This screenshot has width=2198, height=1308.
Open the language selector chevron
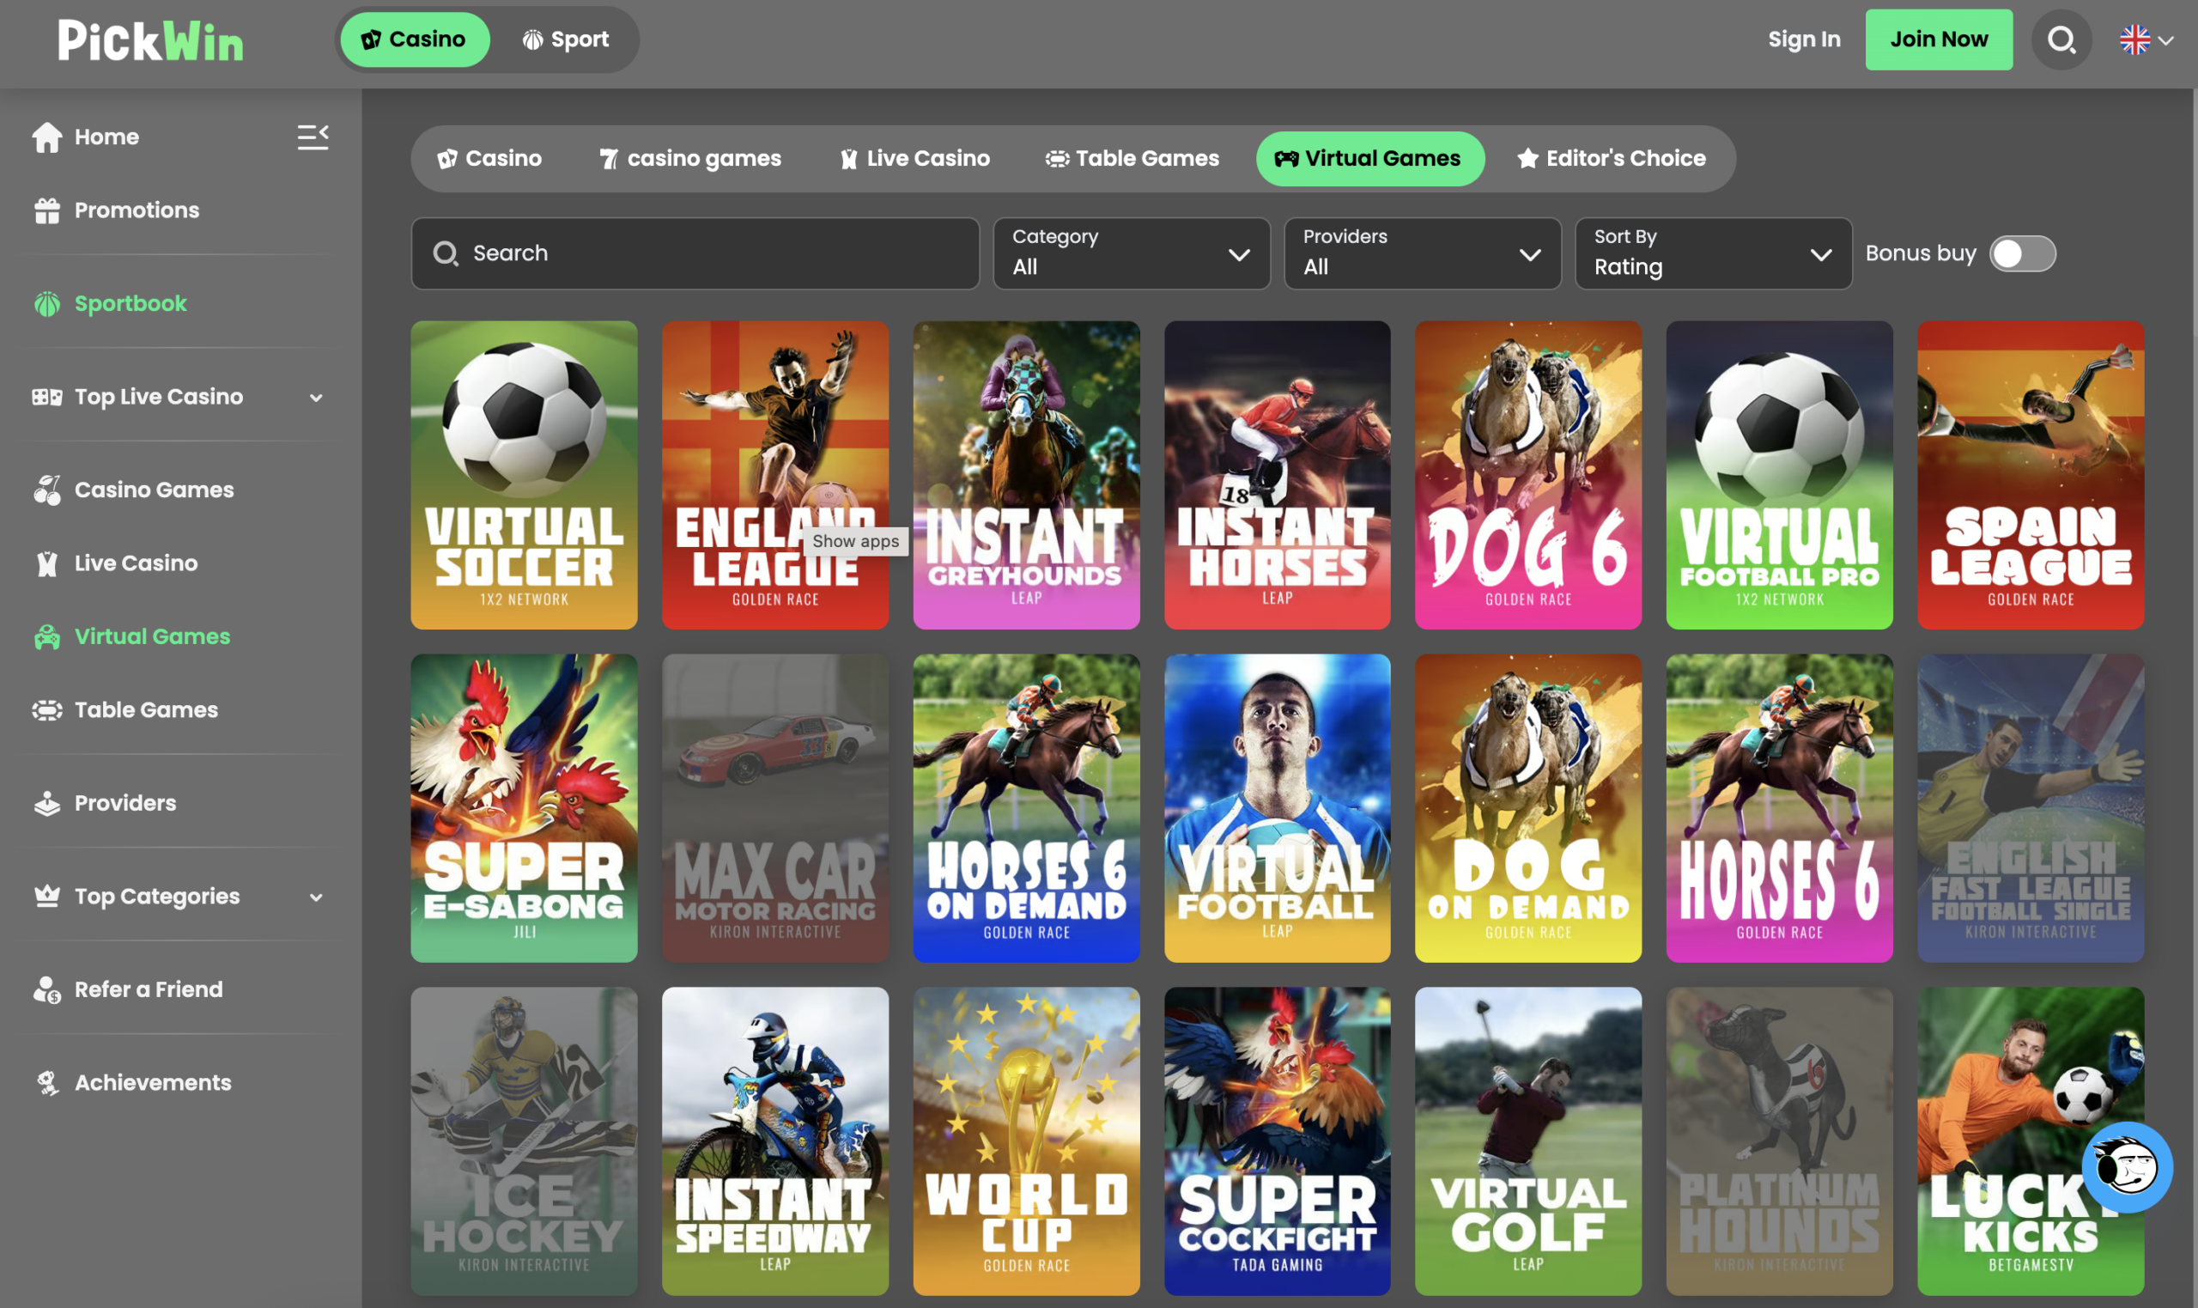[2165, 40]
